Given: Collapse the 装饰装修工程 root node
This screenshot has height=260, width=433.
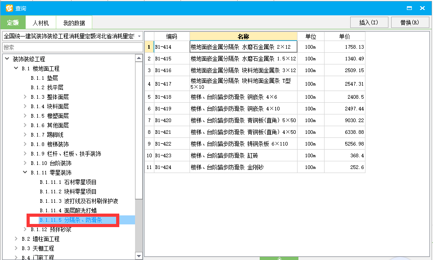Looking at the screenshot, I should pos(7,59).
